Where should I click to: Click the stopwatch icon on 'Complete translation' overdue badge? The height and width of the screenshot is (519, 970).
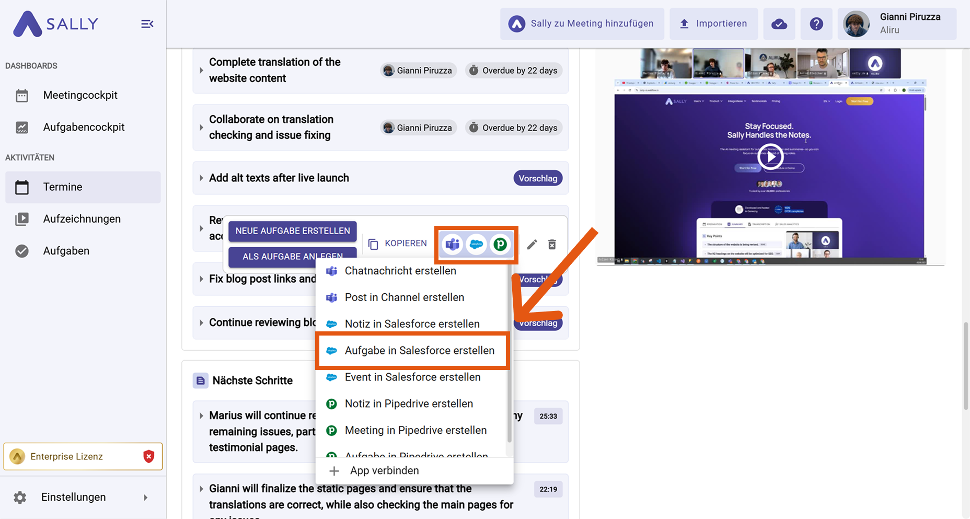[x=474, y=71]
